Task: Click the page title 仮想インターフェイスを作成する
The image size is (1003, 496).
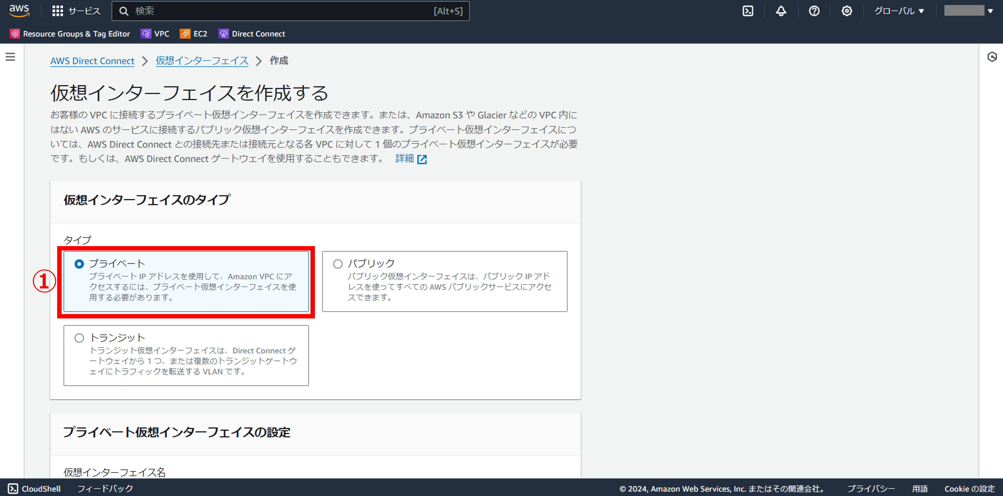Action: click(x=189, y=93)
